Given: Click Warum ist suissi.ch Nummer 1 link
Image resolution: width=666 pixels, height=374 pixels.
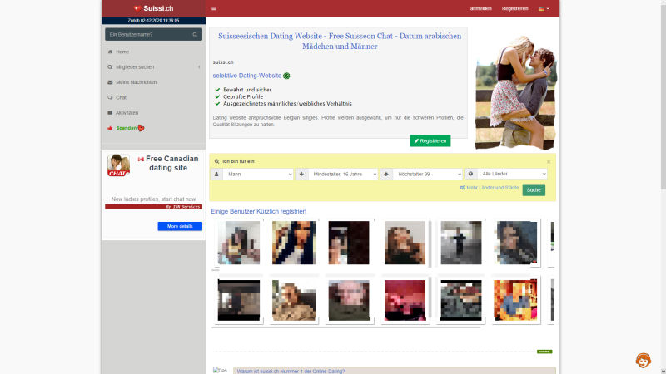Looking at the screenshot, I should point(291,371).
